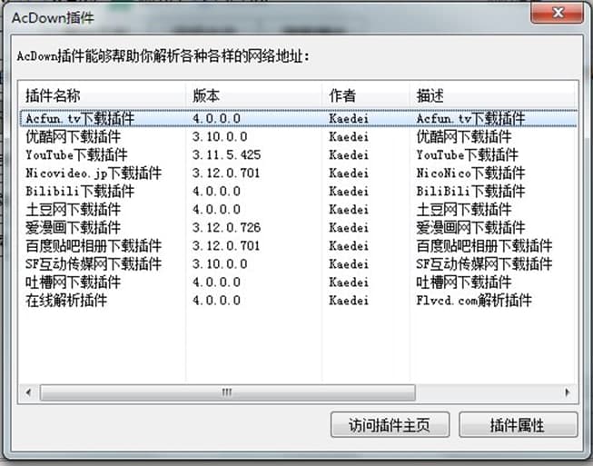Click the horizontal scrollbar thumb
593x466 pixels.
(228, 392)
